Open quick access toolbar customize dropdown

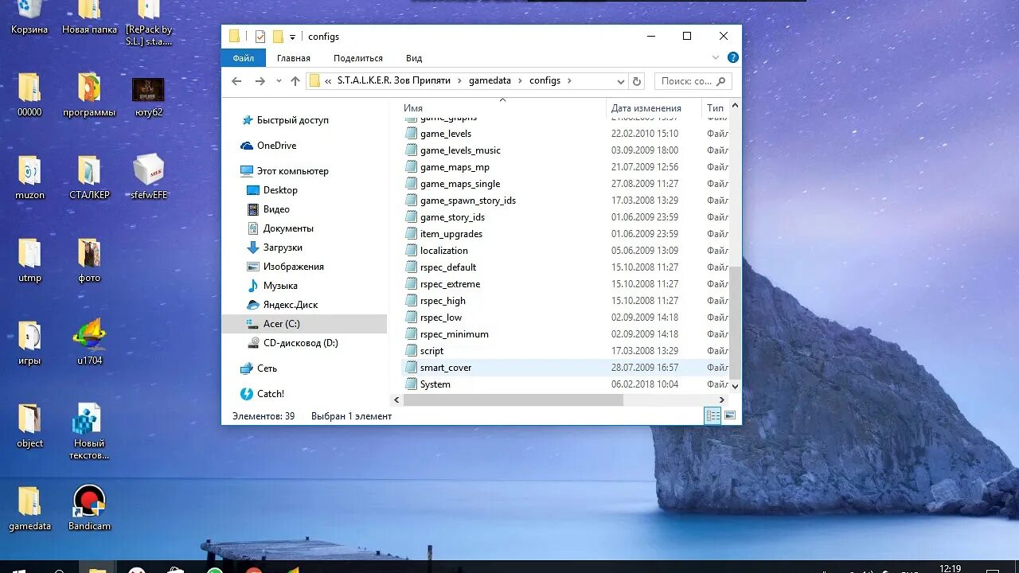point(292,37)
